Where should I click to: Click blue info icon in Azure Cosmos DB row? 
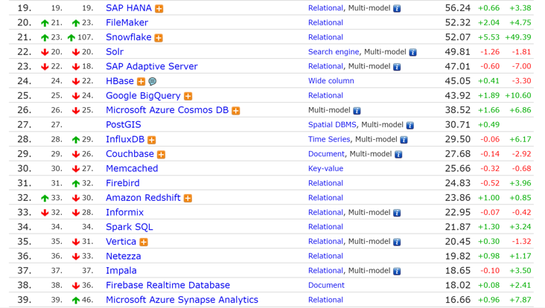click(x=357, y=111)
